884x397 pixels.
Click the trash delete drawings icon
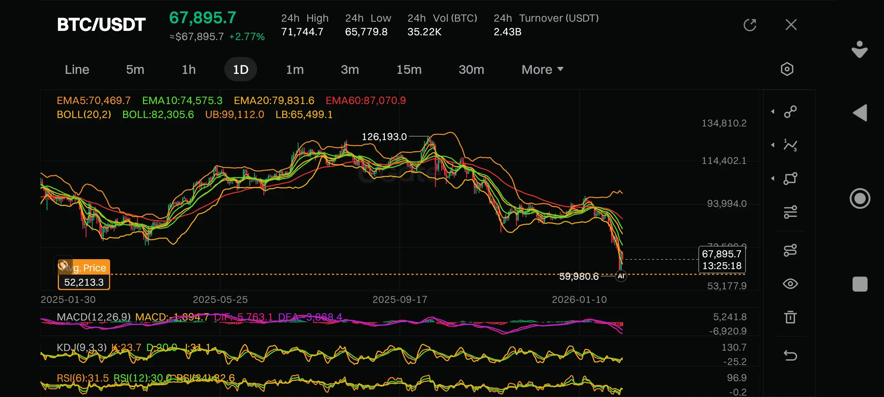coord(790,317)
